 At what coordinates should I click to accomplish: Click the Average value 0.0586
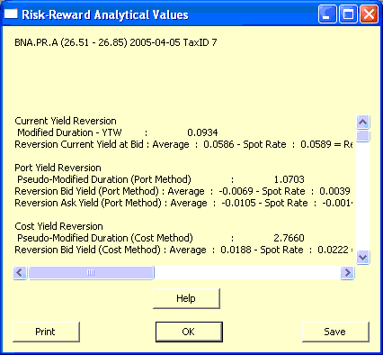click(x=218, y=144)
